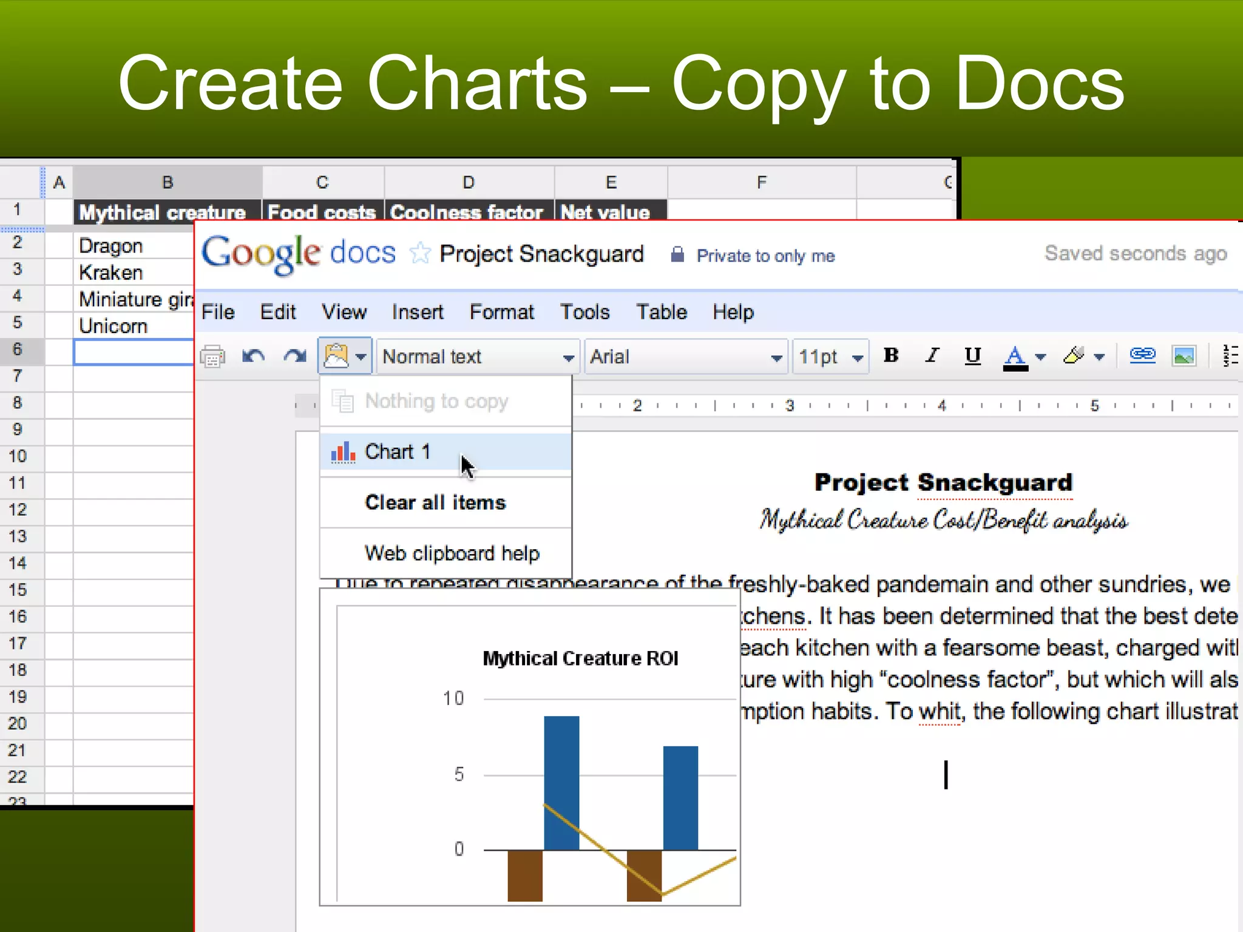Click the Net value header cell
Image resolution: width=1243 pixels, height=932 pixels.
[611, 211]
